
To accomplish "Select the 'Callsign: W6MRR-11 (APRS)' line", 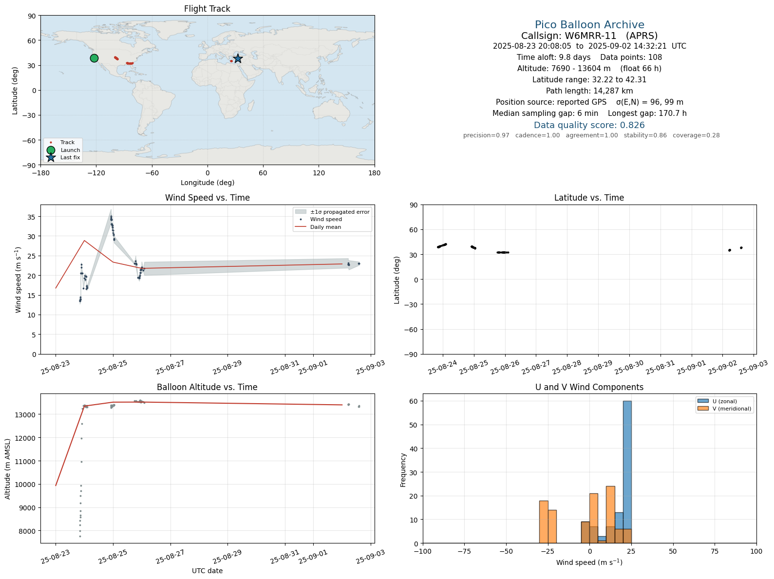I will (589, 36).
